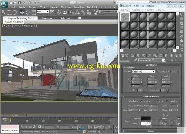
Task: Open the quick access toolbar customize dropdown arrow
Action: 39,3
